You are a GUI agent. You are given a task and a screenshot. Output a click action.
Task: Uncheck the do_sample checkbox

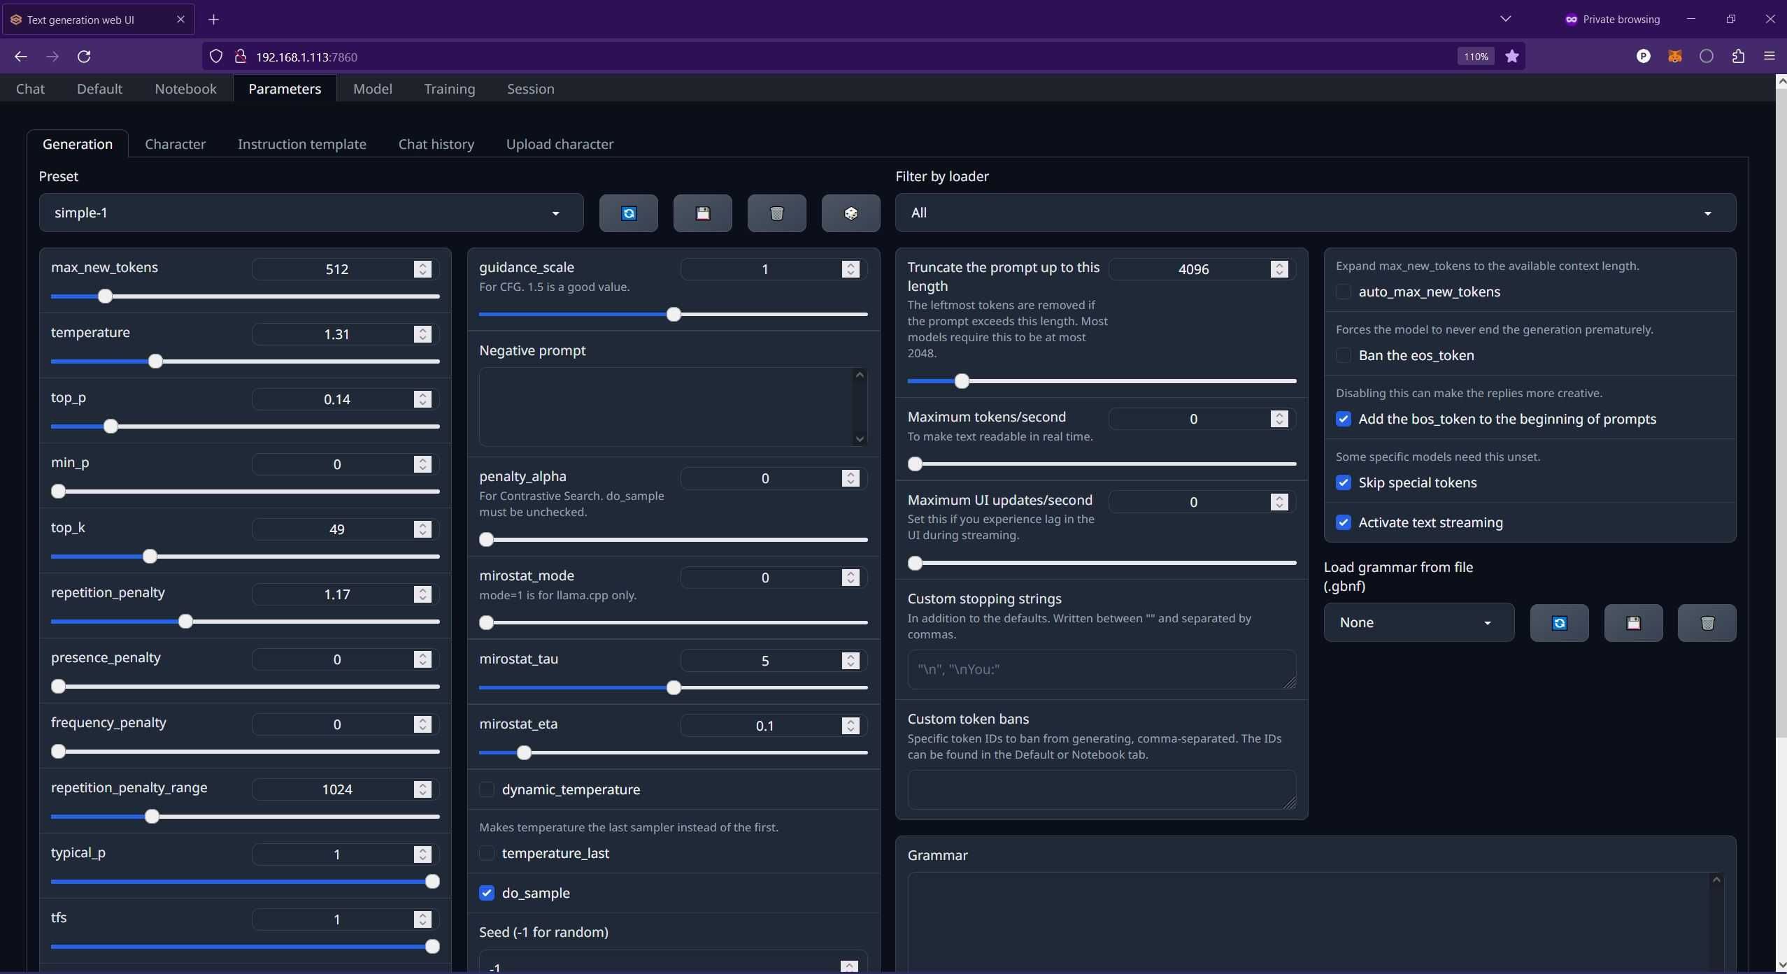[487, 894]
